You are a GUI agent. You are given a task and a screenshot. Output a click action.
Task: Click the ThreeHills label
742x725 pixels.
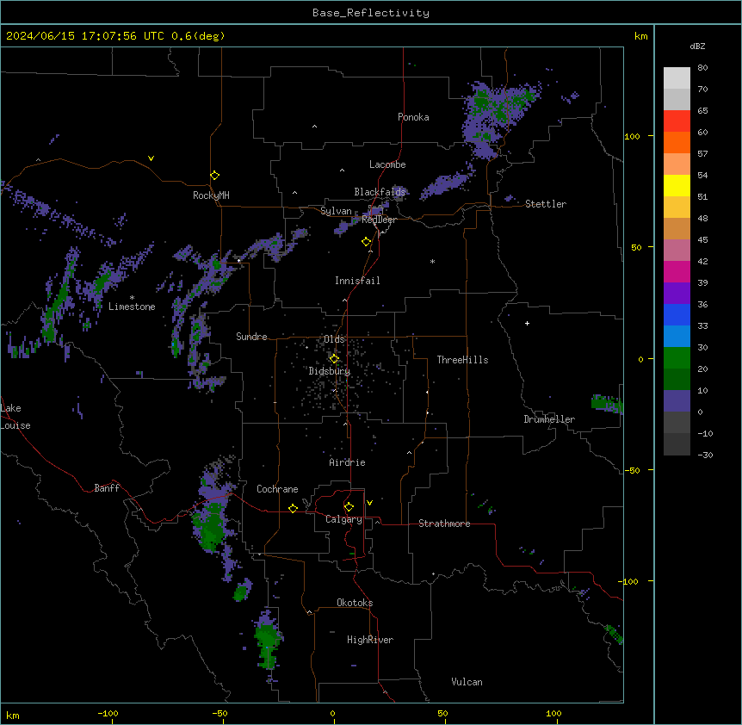click(462, 360)
